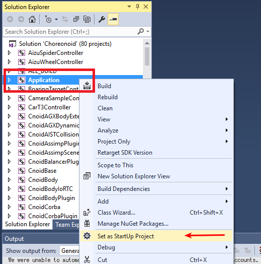Click the CnoidBase project icon
The height and width of the screenshot is (264, 261).
tap(22, 171)
